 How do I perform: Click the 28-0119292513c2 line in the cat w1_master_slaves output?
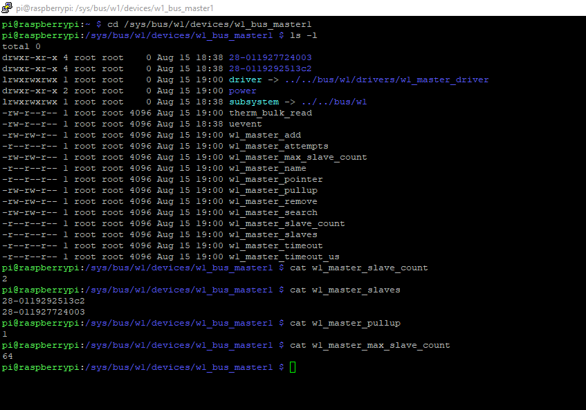click(x=44, y=301)
